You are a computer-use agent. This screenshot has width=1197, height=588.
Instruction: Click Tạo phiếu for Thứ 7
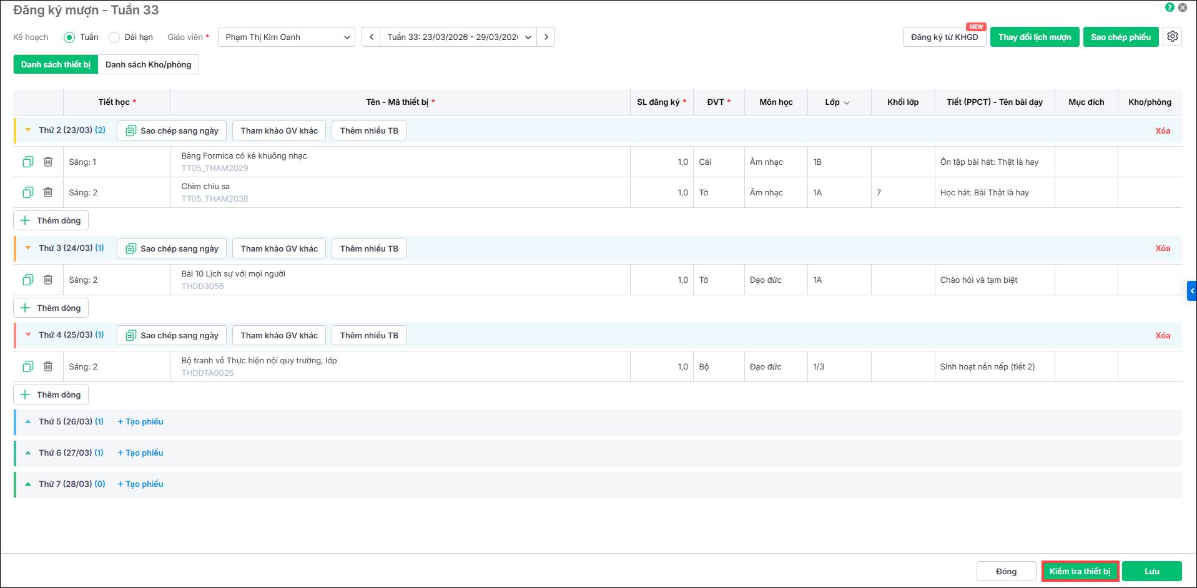[x=140, y=484]
